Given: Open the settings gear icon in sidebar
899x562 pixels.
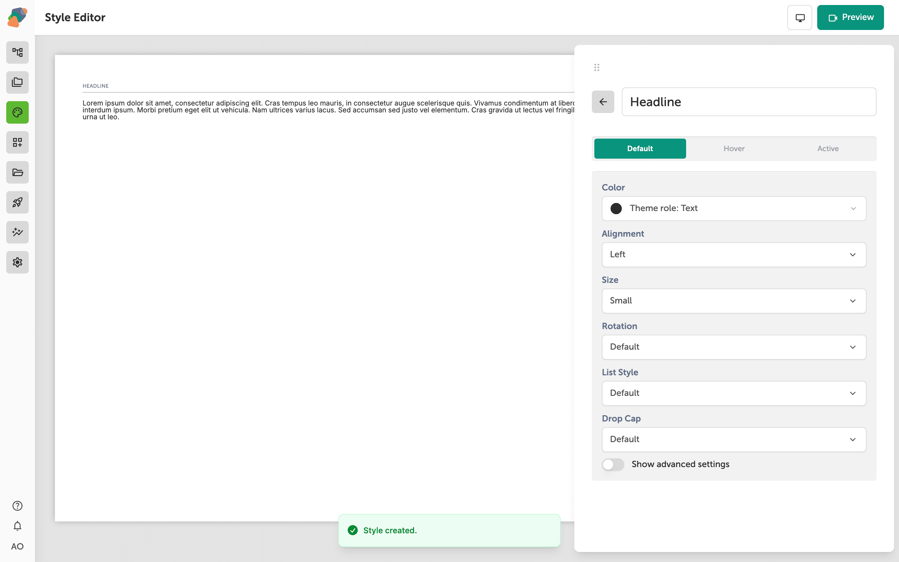Looking at the screenshot, I should tap(17, 262).
